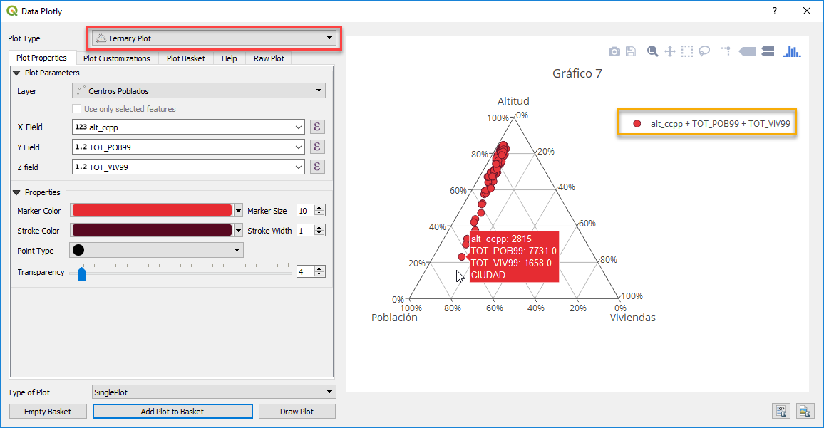
Task: Click the Plotly logo in the plot toolbar
Action: coord(791,51)
